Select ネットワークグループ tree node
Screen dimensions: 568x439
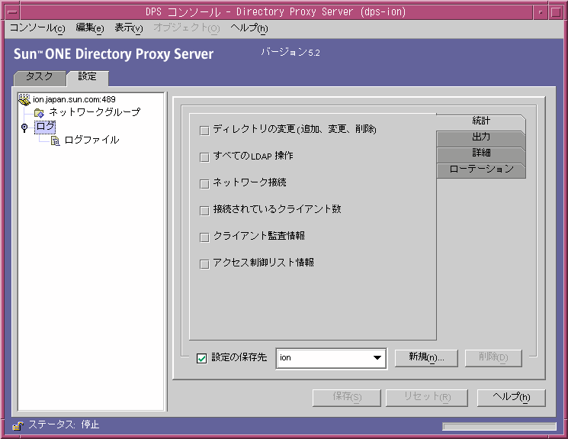point(95,112)
